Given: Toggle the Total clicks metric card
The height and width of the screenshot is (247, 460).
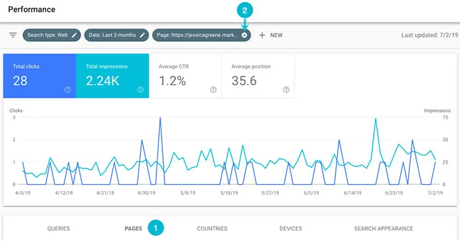Looking at the screenshot, I should pyautogui.click(x=39, y=76).
